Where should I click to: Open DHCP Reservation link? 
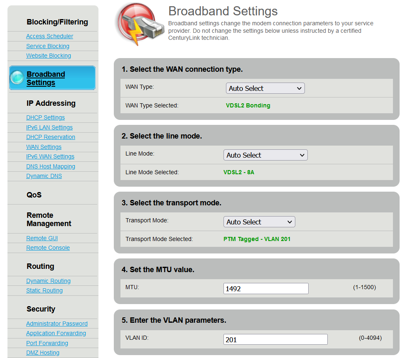51,137
